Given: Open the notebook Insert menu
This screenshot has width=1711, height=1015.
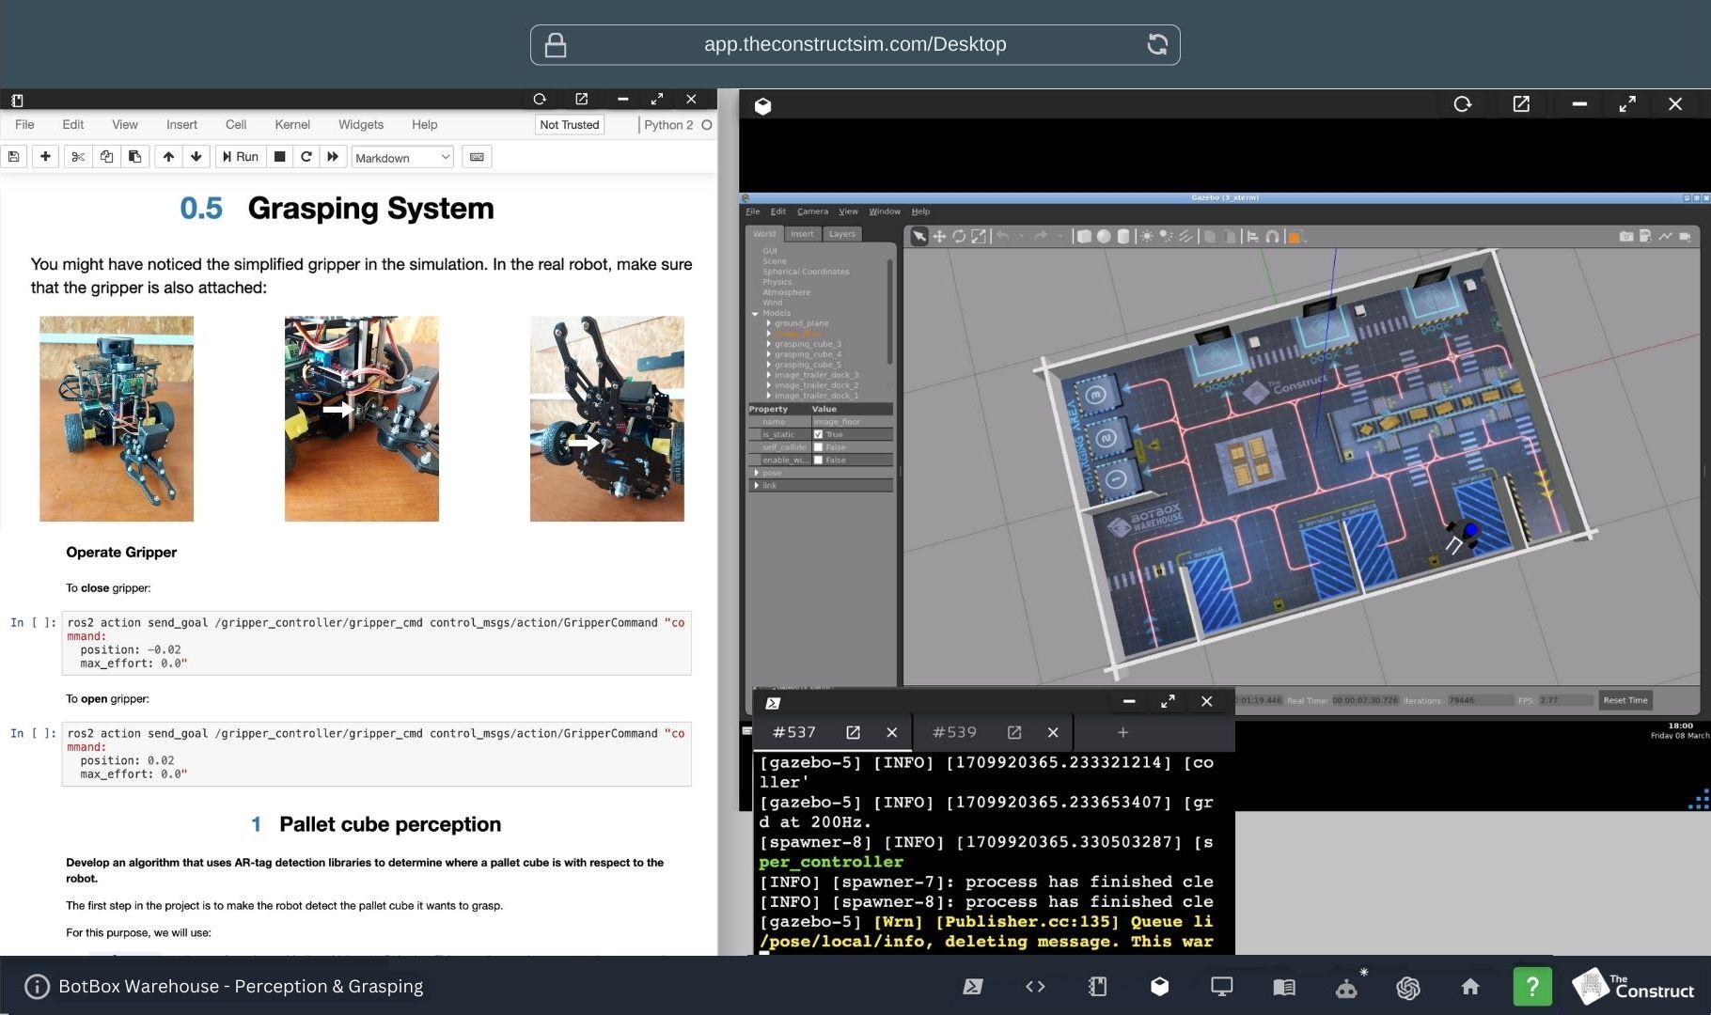Looking at the screenshot, I should click(x=181, y=124).
